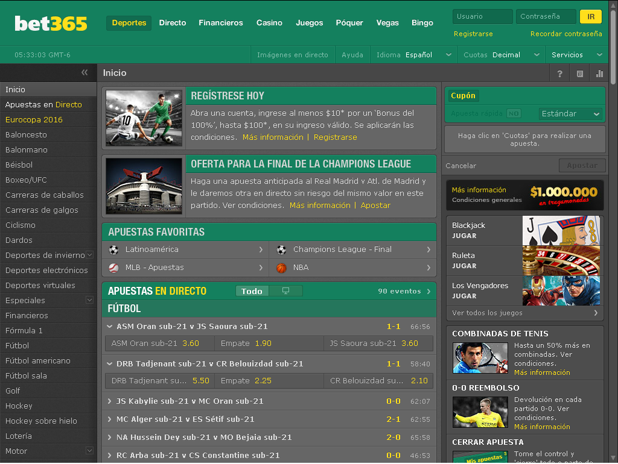Open Los Vengadores game thumbnail

(x=561, y=291)
